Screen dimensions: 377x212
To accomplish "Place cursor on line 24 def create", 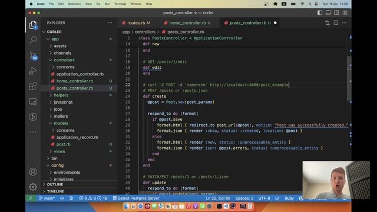I will [154, 96].
